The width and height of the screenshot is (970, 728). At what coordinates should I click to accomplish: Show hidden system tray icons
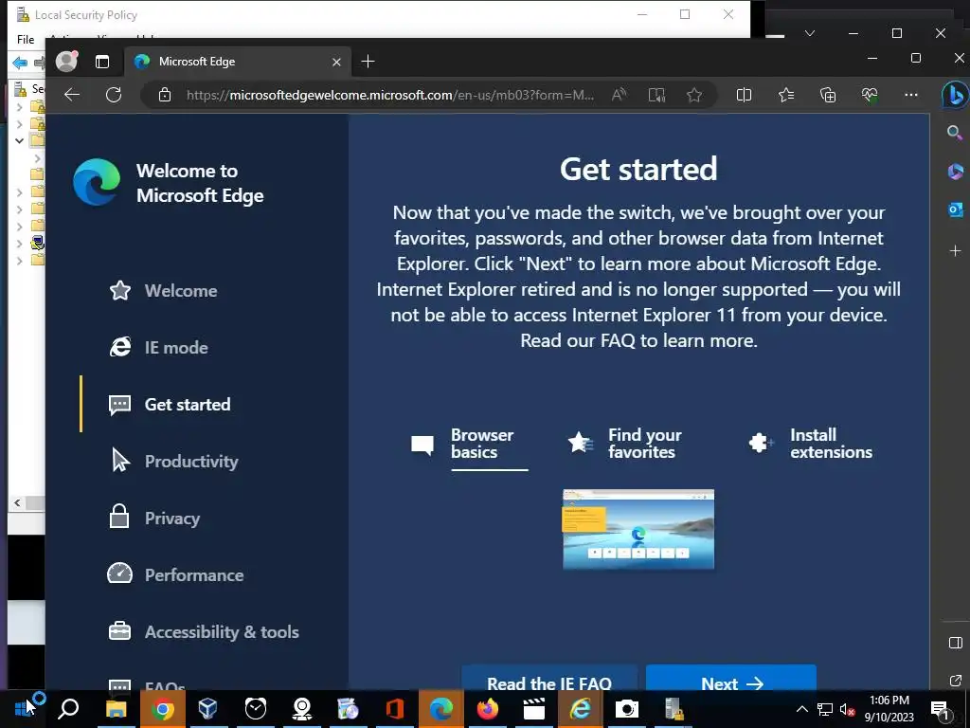click(801, 709)
